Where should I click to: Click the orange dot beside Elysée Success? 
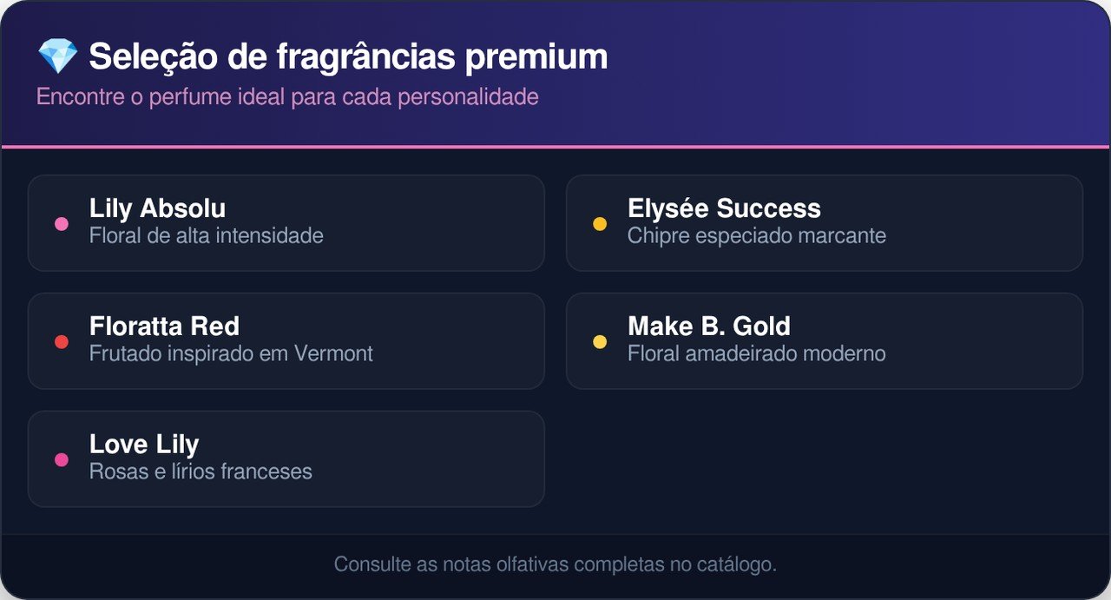pos(600,224)
